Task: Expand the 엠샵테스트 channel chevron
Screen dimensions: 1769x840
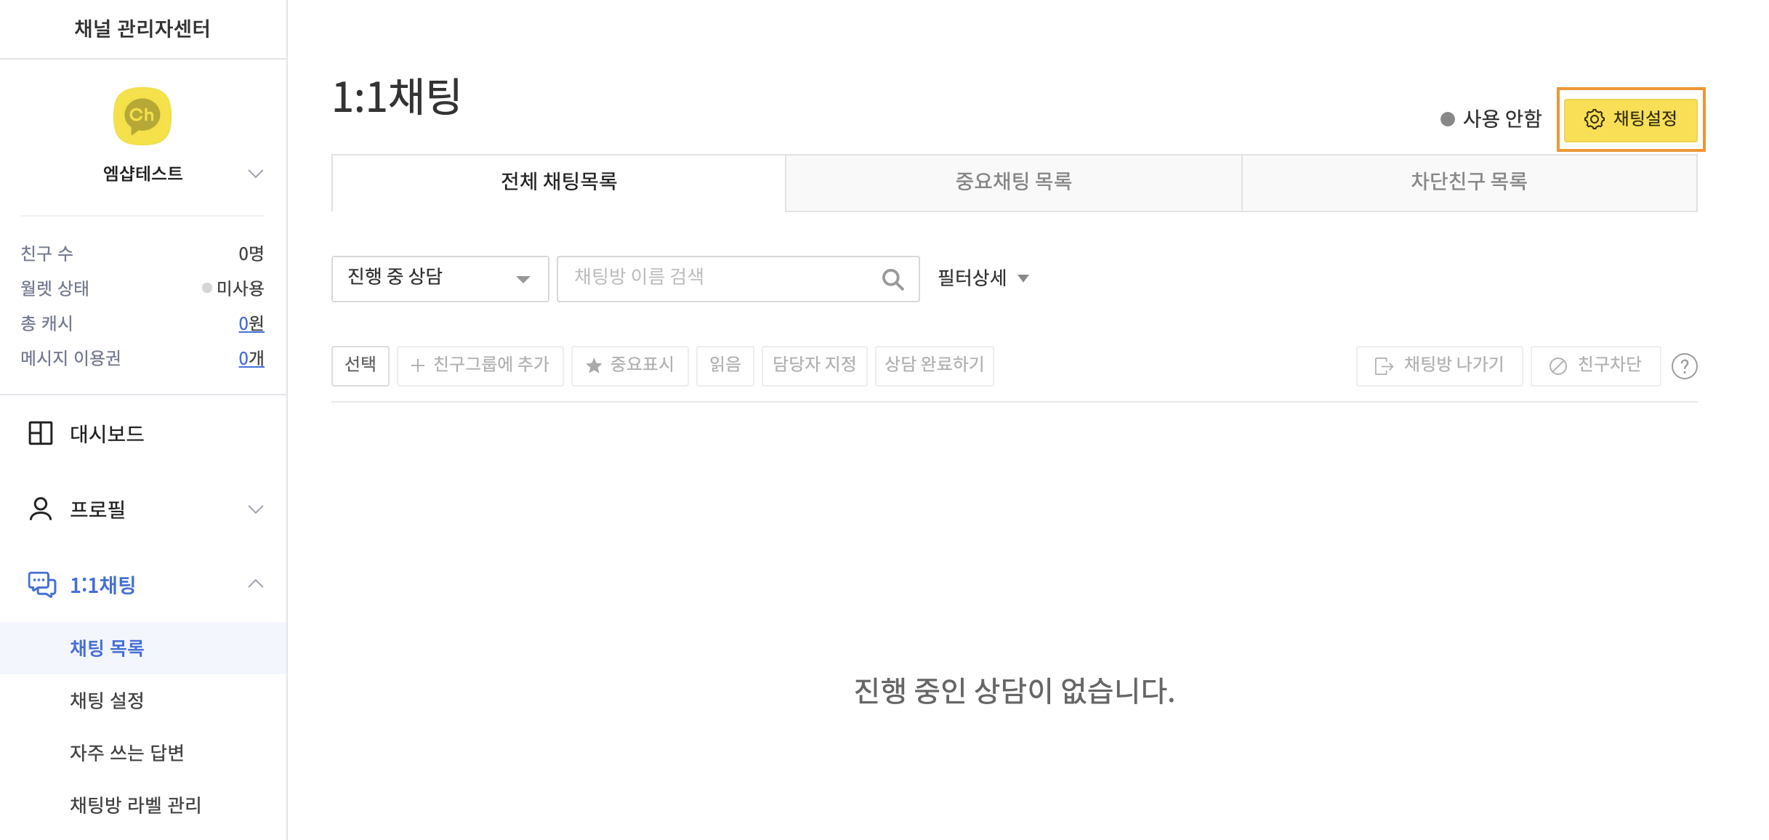Action: coord(255,174)
